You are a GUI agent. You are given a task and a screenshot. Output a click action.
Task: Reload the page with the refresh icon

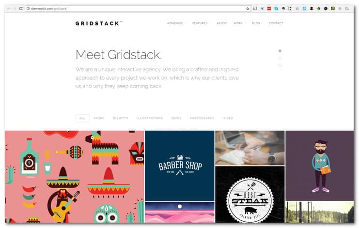tap(21, 8)
